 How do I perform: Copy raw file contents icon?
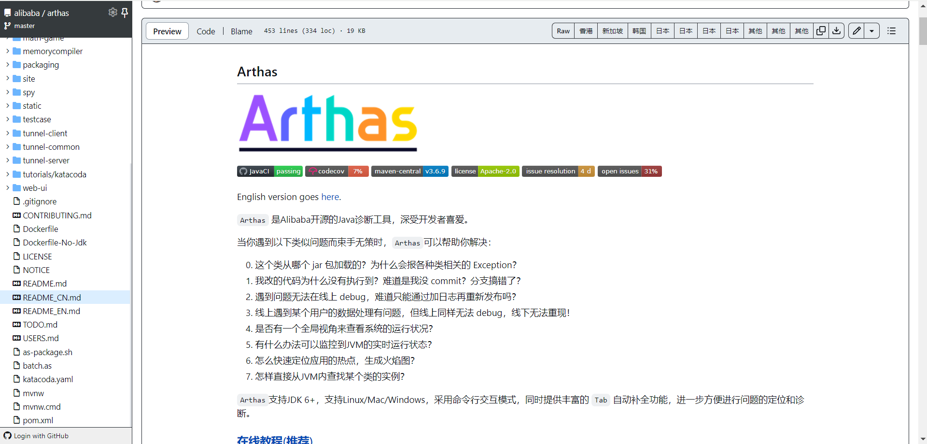pyautogui.click(x=821, y=30)
